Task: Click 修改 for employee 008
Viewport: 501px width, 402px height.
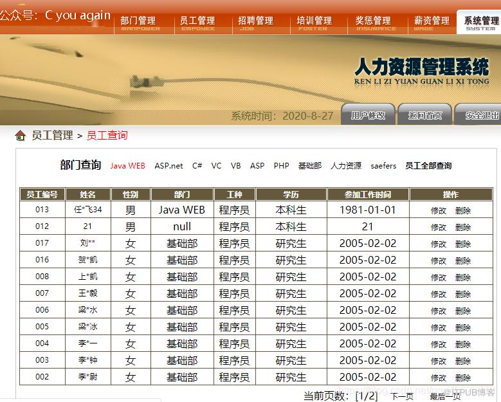Action: pos(439,277)
